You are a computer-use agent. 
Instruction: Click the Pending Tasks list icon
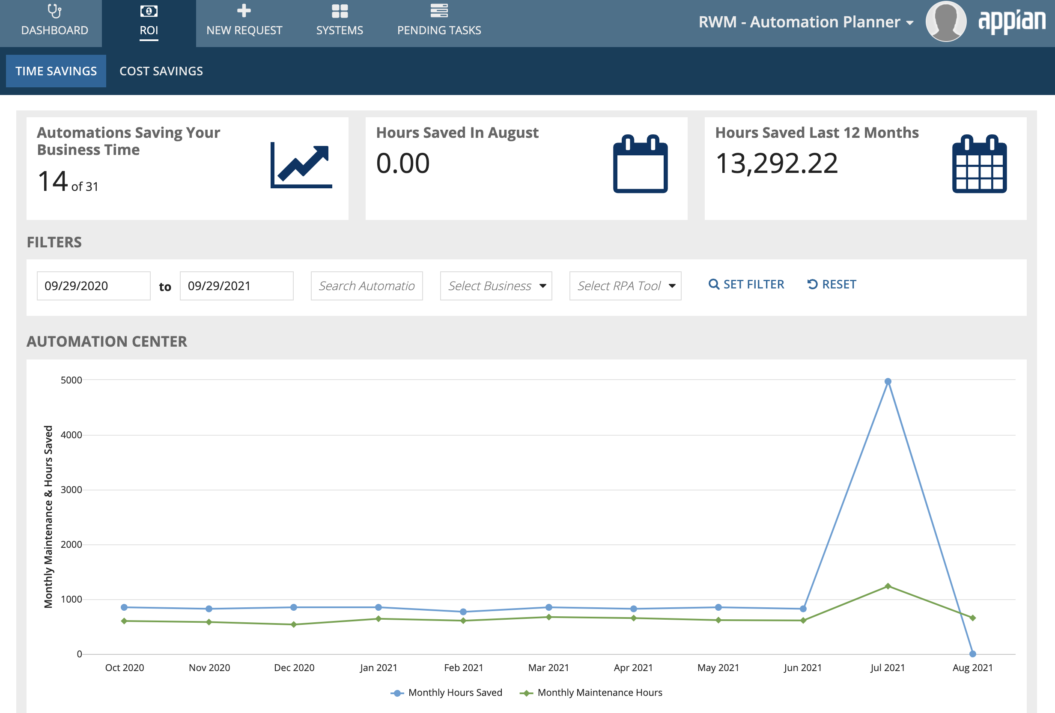click(x=439, y=10)
